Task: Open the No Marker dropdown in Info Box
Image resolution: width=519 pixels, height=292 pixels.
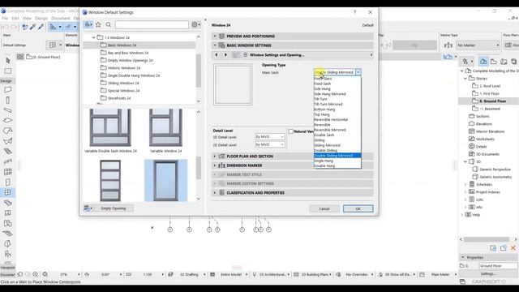Action: pos(478,45)
